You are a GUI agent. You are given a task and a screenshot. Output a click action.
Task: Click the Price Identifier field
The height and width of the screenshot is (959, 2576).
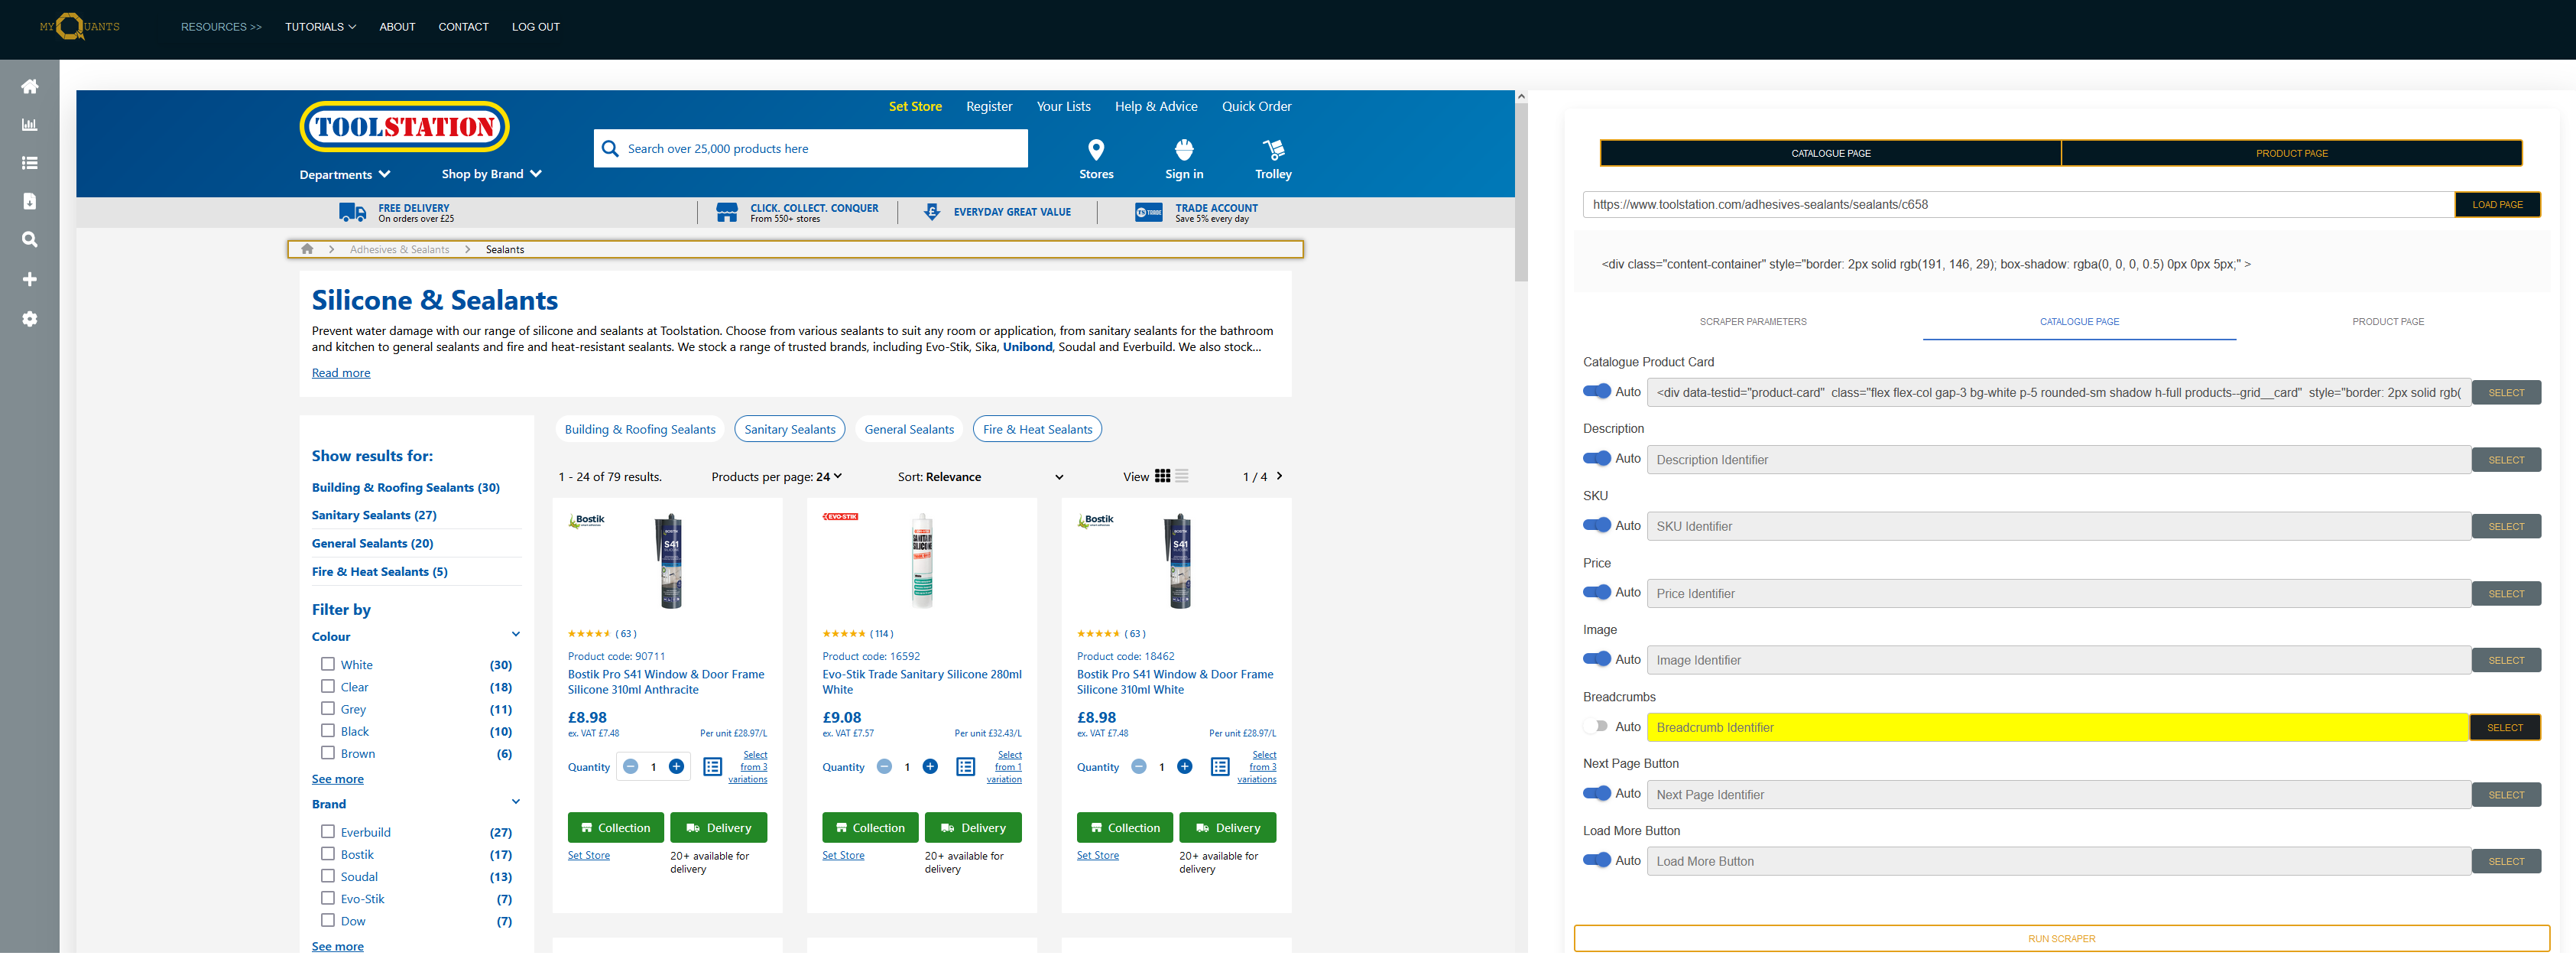coord(2058,595)
